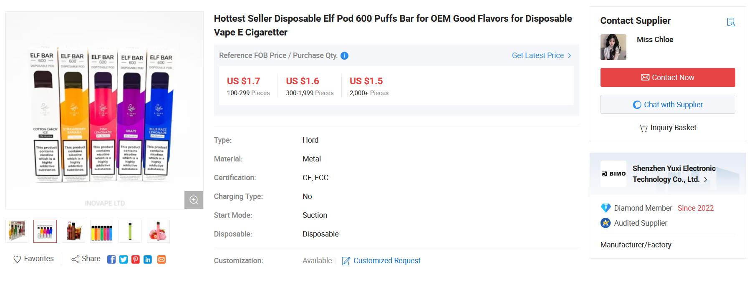Open the Inquiry Basket
The width and height of the screenshot is (752, 287).
[668, 128]
